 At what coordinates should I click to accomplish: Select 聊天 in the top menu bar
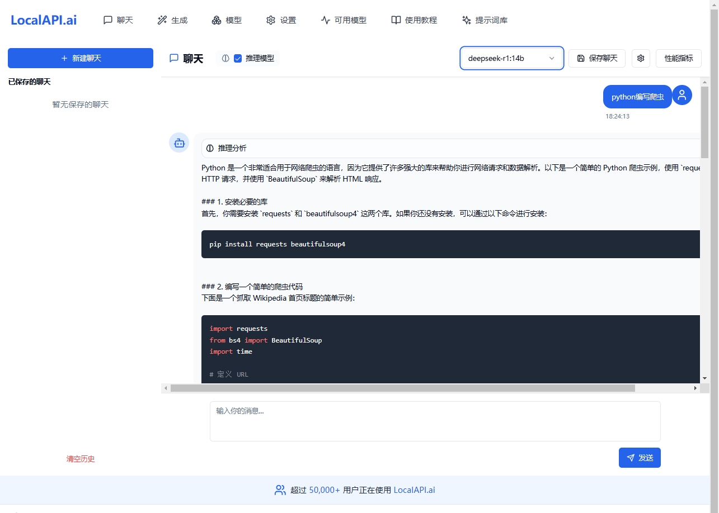click(x=118, y=20)
